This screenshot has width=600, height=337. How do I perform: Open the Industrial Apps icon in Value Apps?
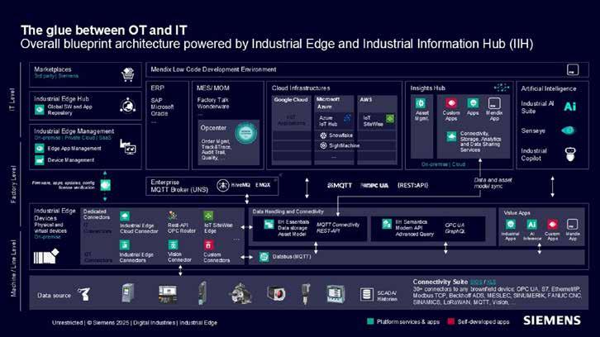[x=511, y=225]
